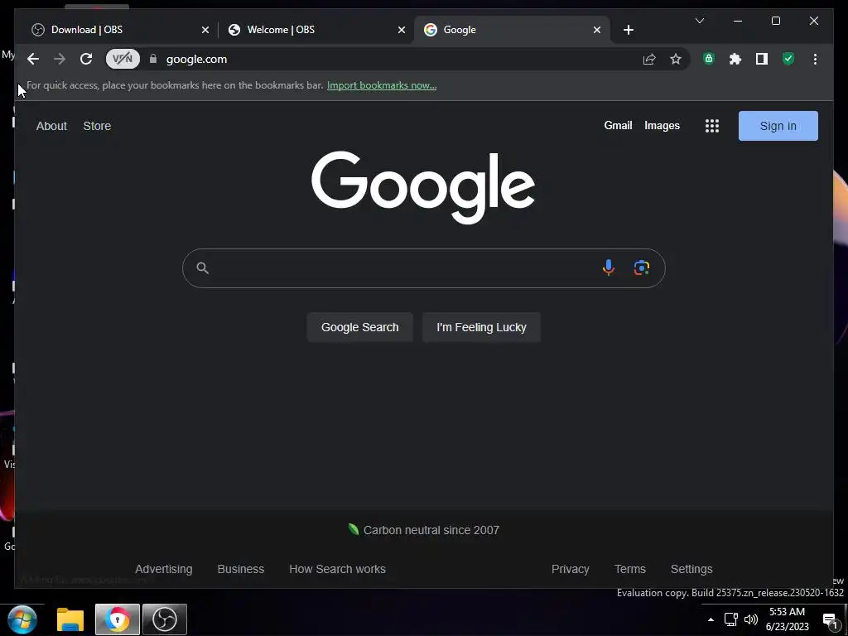This screenshot has height=636, width=848.
Task: Reload the google.com page
Action: pyautogui.click(x=86, y=59)
